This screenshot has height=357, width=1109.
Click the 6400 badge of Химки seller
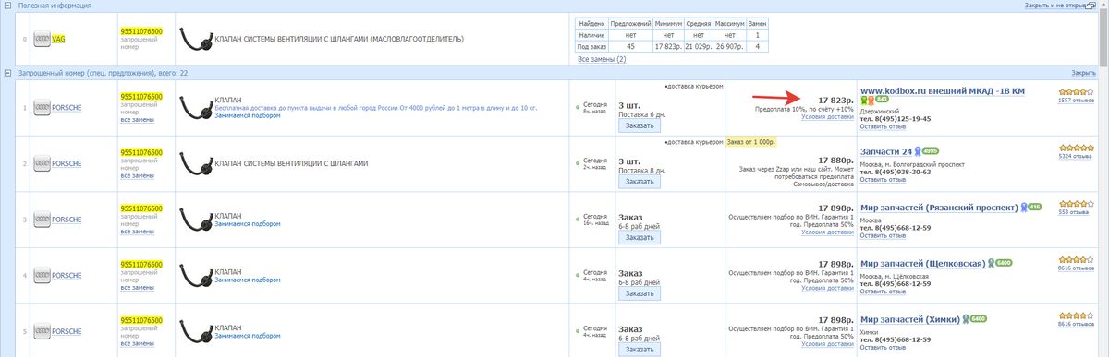(978, 318)
